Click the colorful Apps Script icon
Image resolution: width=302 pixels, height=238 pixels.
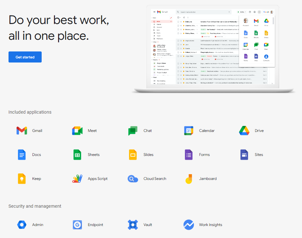click(77, 179)
